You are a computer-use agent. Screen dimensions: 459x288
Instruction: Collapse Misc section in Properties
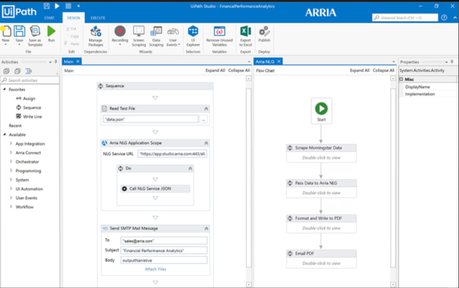point(401,79)
